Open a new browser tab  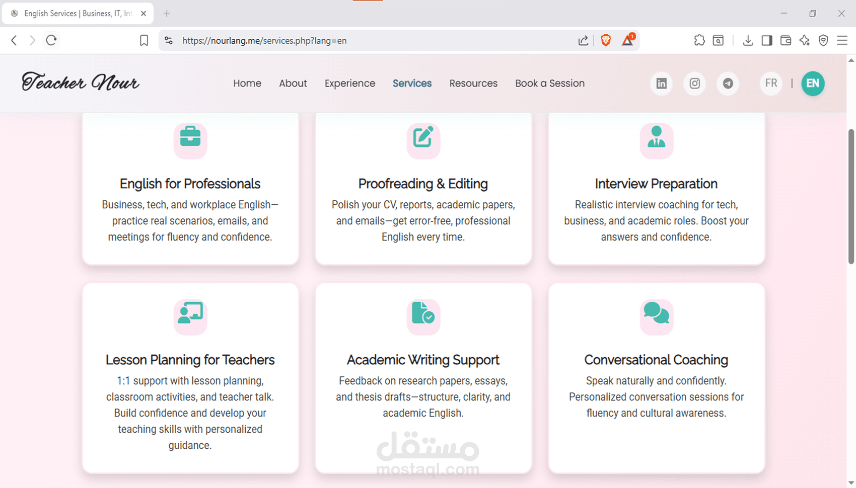coord(167,14)
